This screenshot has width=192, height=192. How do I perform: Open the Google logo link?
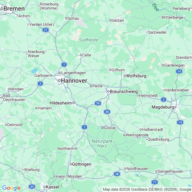click(12, 188)
